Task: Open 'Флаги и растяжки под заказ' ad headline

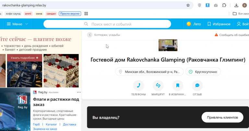Action: click(56, 102)
